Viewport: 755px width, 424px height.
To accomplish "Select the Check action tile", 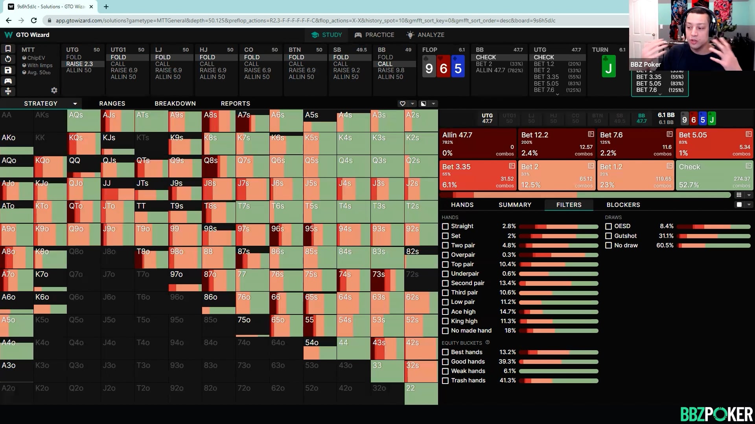I will (714, 175).
